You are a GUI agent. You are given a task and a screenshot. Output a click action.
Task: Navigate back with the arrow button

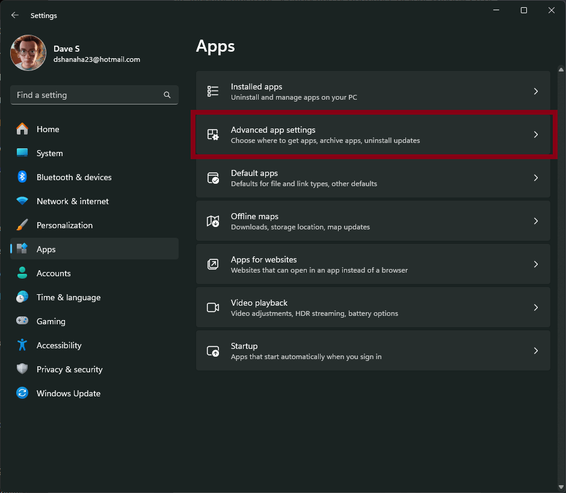point(14,15)
